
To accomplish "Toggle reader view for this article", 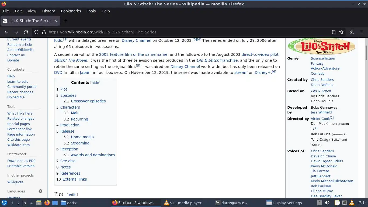I will point(334,32).
